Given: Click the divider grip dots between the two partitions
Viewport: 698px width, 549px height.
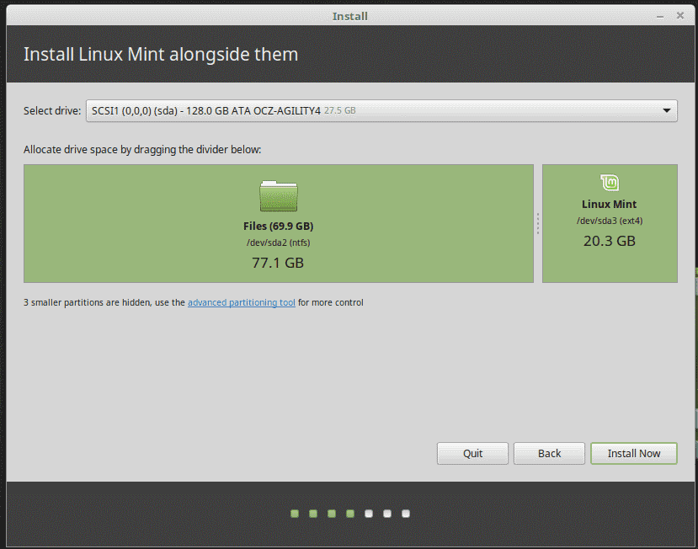Looking at the screenshot, I should [x=537, y=223].
